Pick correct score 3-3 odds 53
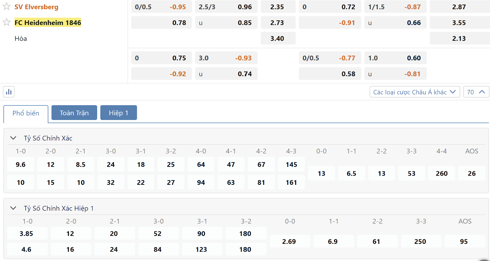490x261 pixels. pyautogui.click(x=412, y=173)
